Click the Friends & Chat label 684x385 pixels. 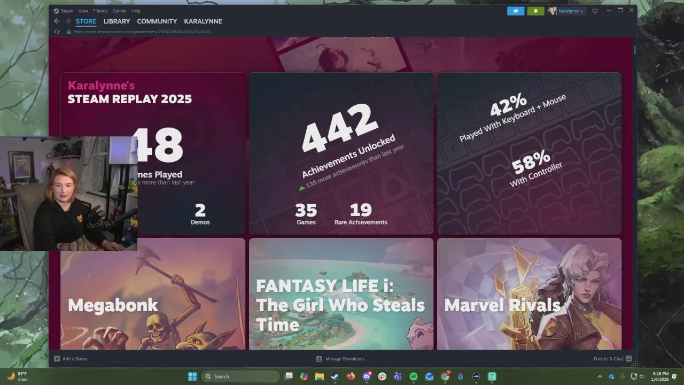tap(608, 359)
